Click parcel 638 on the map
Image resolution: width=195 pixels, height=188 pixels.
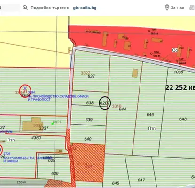coord(90,103)
